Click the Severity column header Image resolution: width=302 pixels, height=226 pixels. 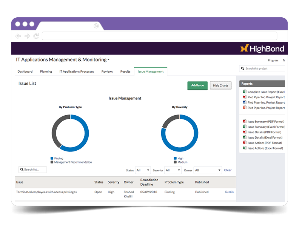click(114, 182)
